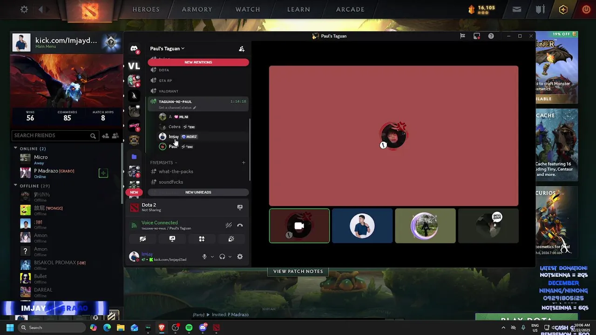Create a channel in FIVEMSHTS category
This screenshot has width=596, height=335.
coord(244,162)
